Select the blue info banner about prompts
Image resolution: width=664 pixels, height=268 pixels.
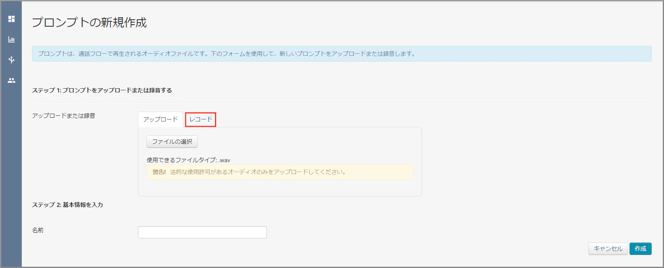click(x=342, y=54)
